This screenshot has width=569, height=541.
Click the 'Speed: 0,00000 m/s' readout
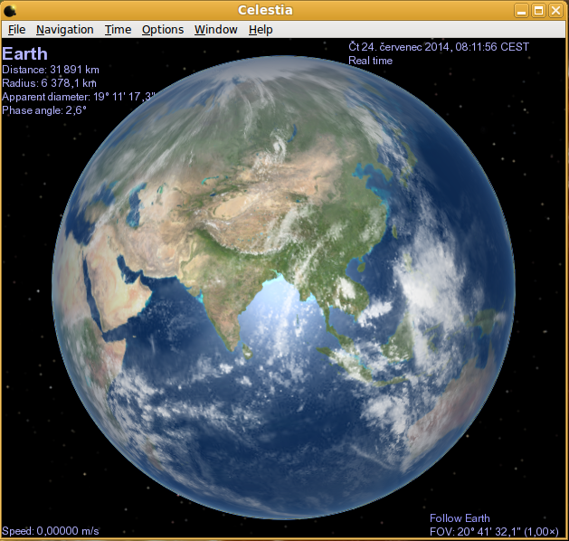pyautogui.click(x=50, y=531)
